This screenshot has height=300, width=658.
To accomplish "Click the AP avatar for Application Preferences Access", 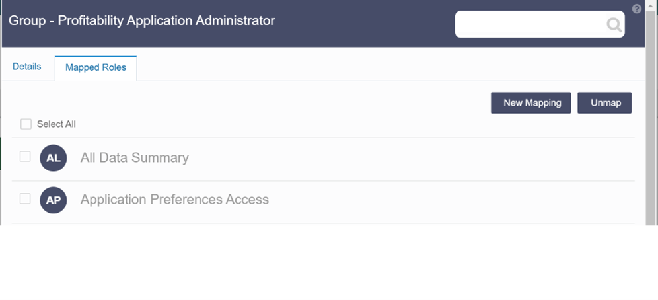I will pos(54,200).
